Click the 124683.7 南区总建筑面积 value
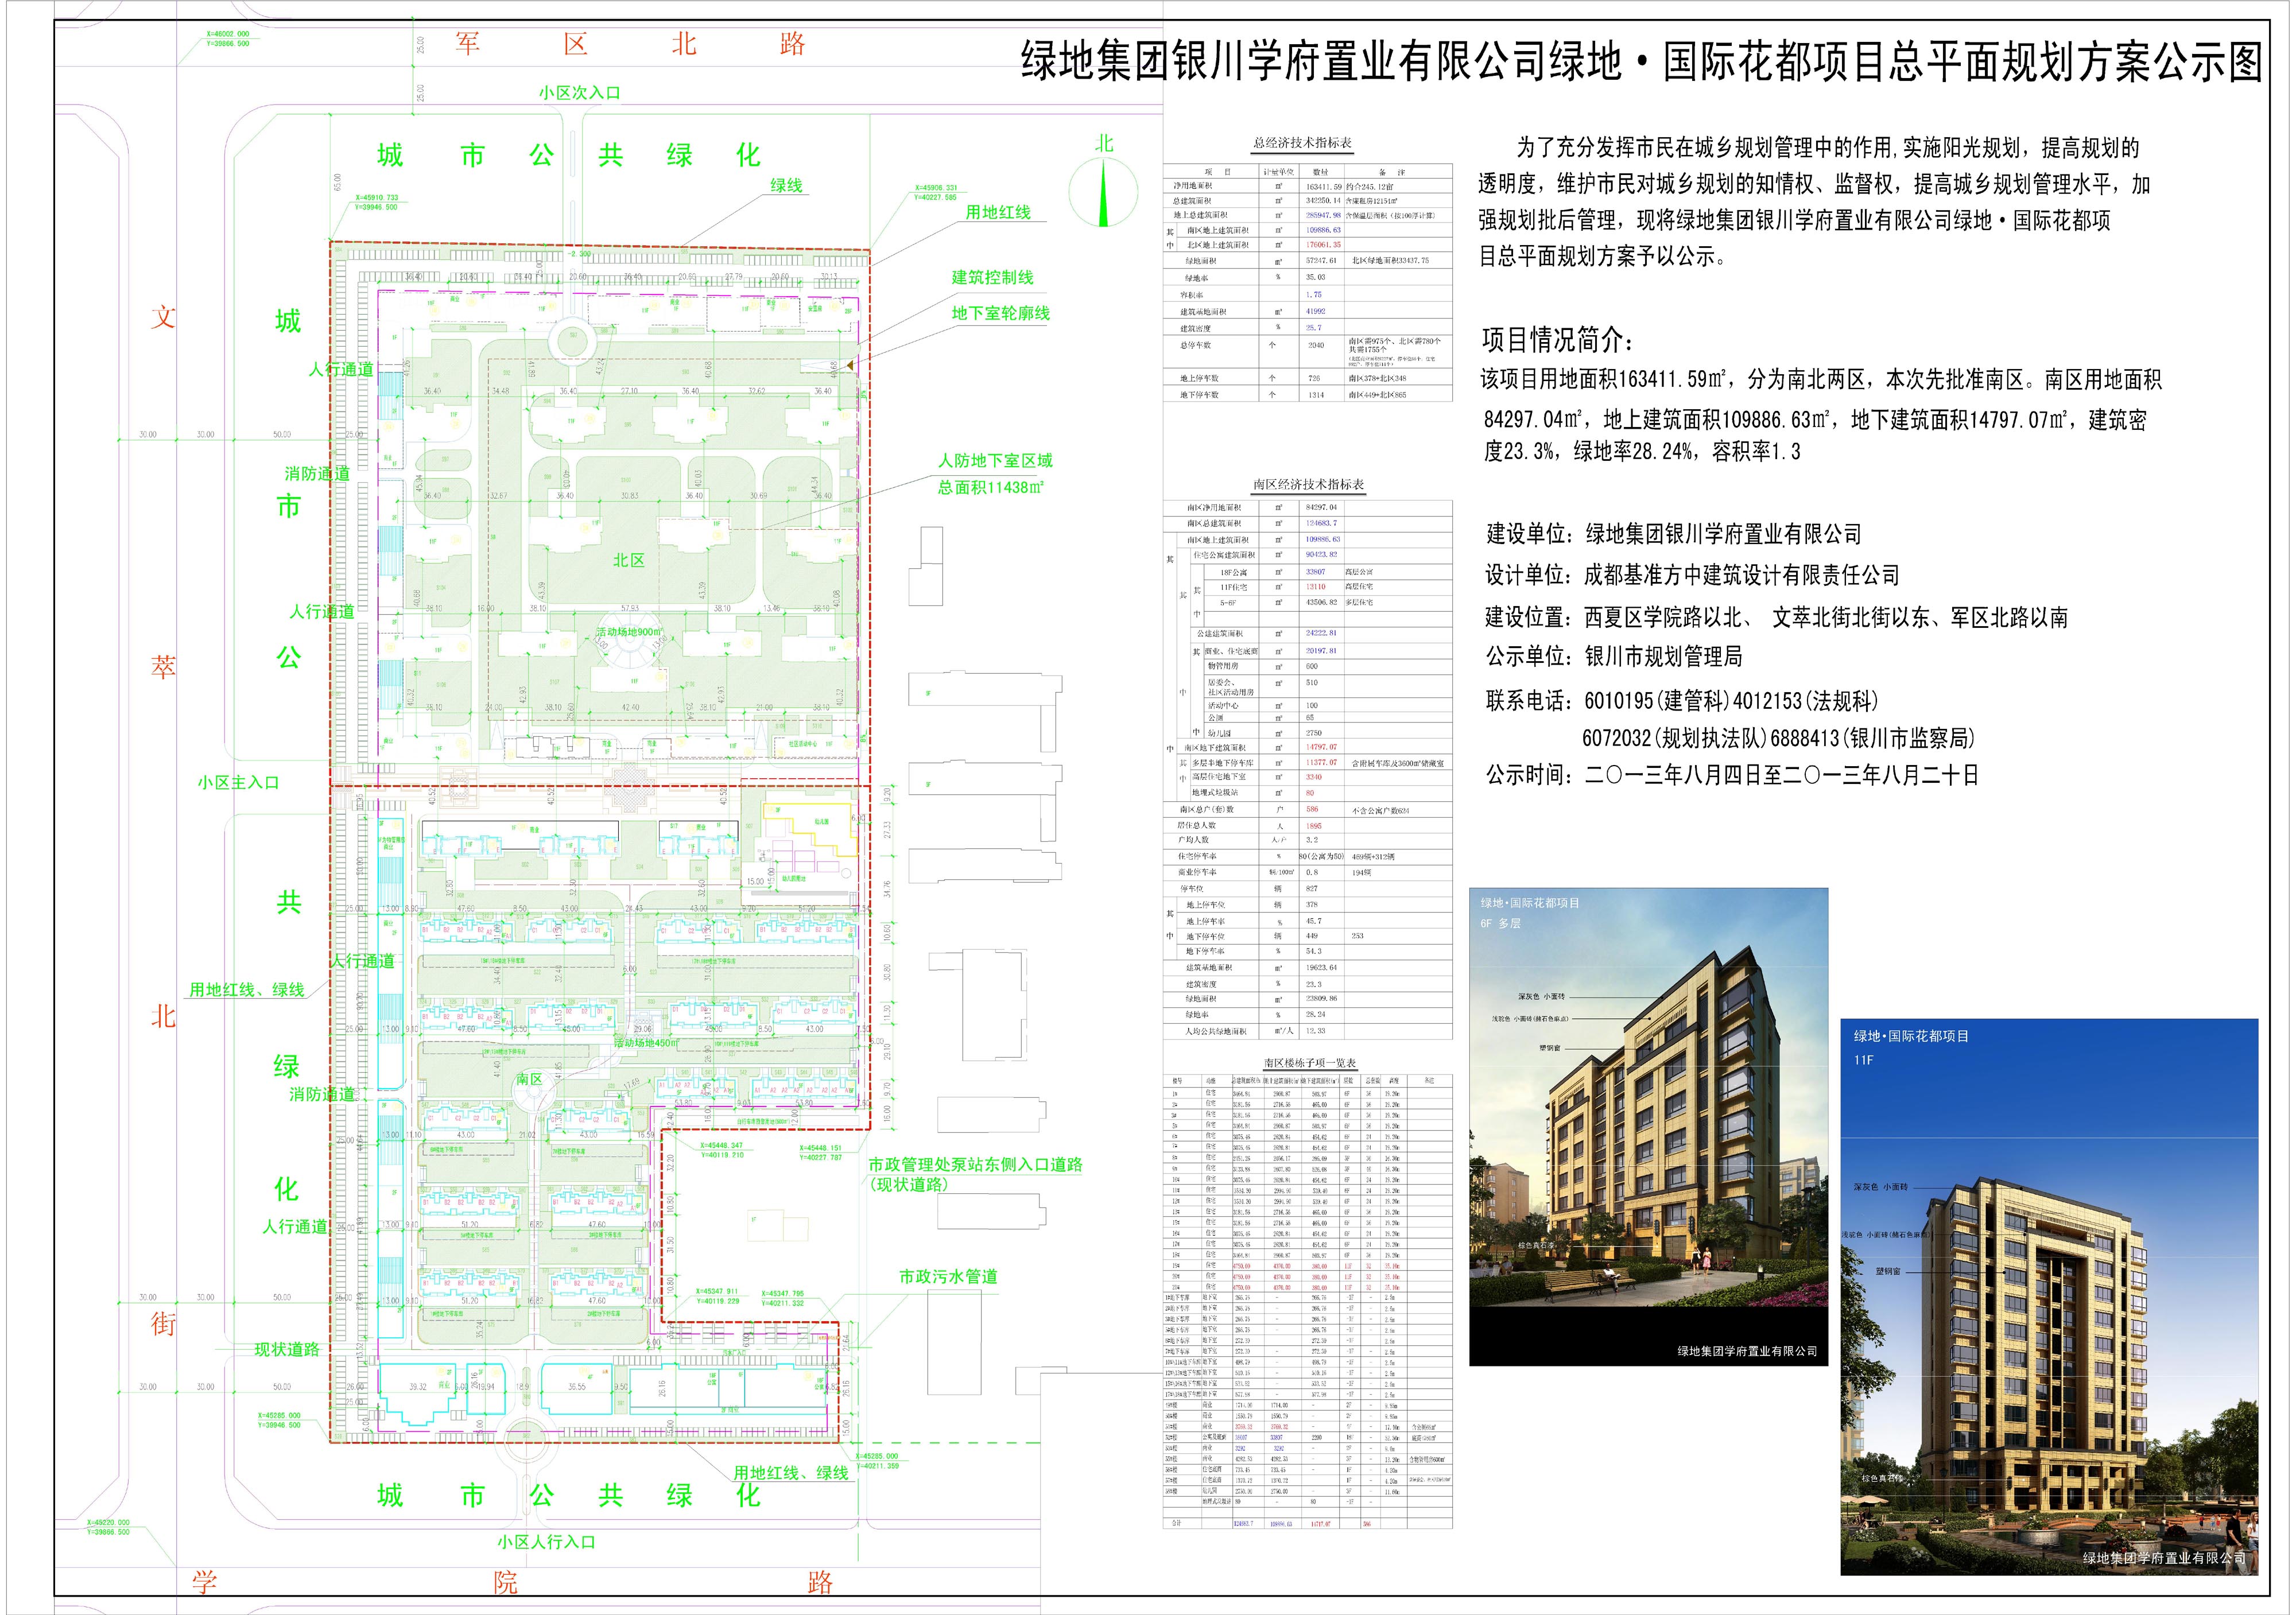This screenshot has height=1615, width=2296. [x=1322, y=523]
